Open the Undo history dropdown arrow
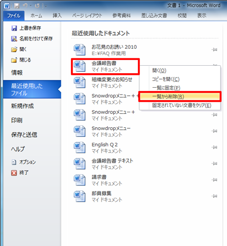Image resolution: width=227 pixels, height=246 pixels. (30, 6)
